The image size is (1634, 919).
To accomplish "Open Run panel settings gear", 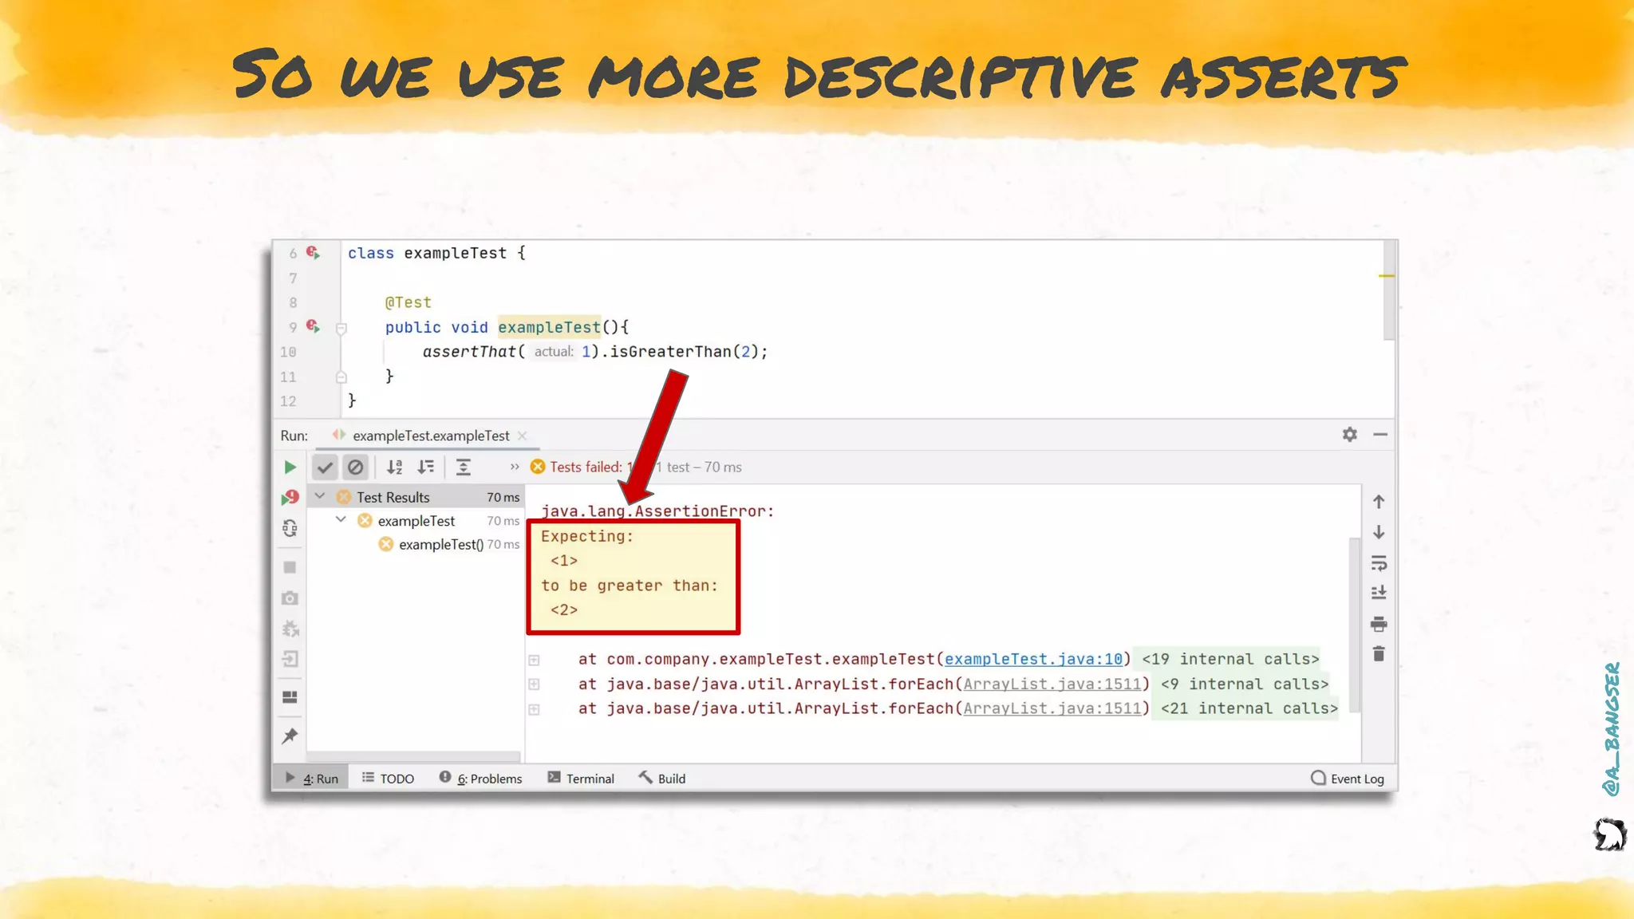I will (1349, 435).
